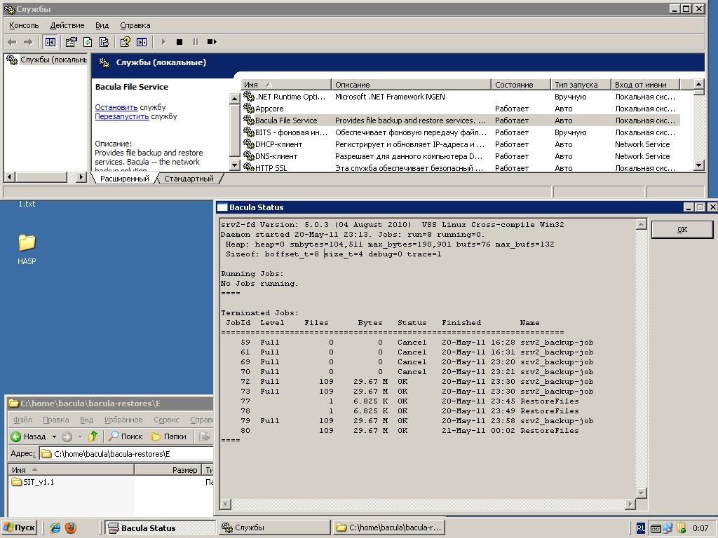Toggle the RU language indicator in tray
Image resolution: width=718 pixels, height=538 pixels.
(642, 528)
